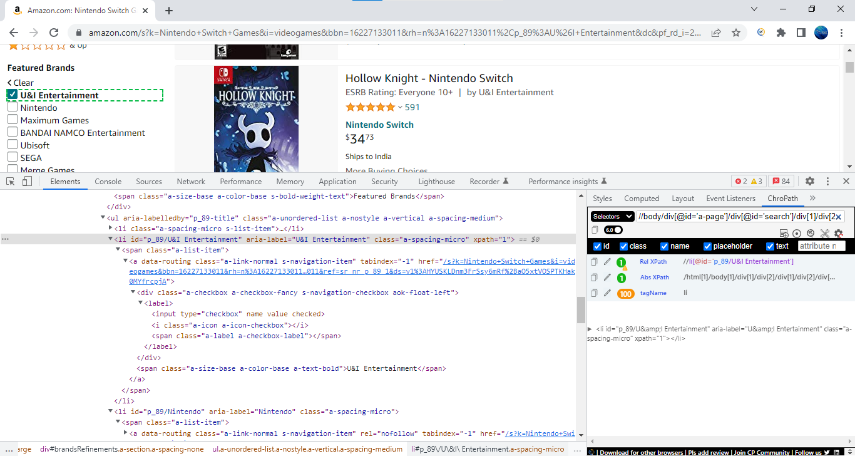
Task: Open ChroPath settings gear icon
Action: (x=839, y=234)
